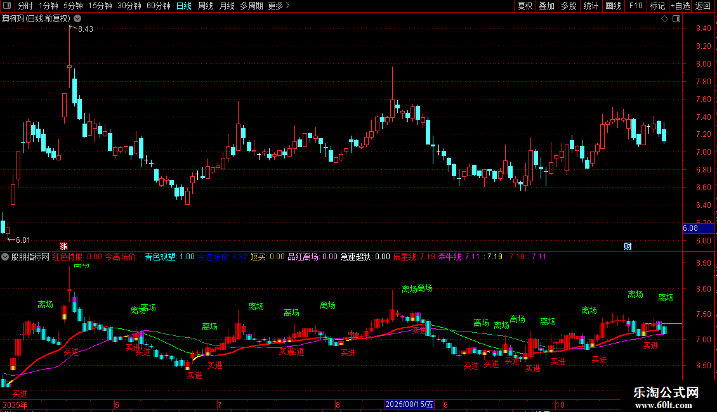717x412 pixels.
Task: Click the 2025年 time axis label
Action: tap(15, 404)
